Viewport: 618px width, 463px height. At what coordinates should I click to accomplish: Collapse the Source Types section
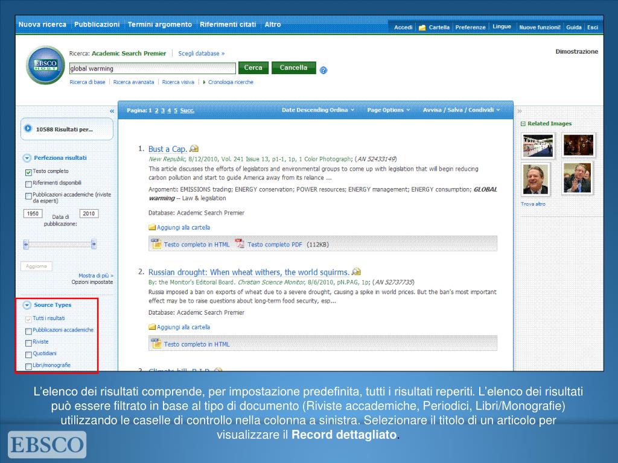(27, 305)
